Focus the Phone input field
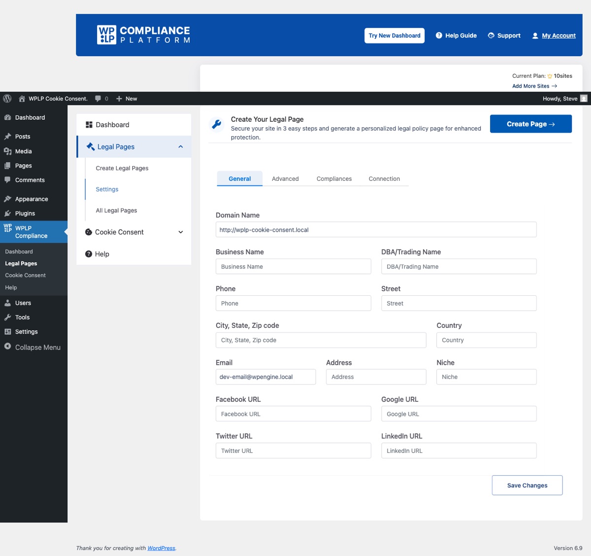 tap(293, 303)
